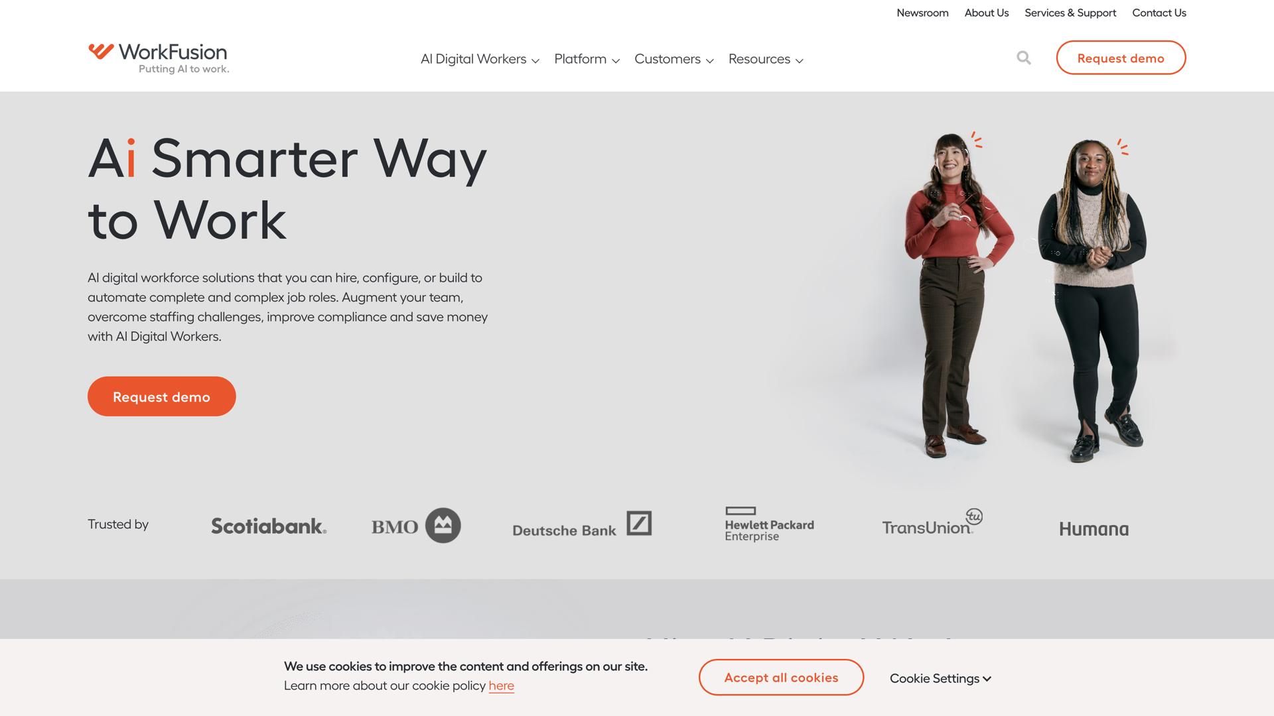Open Services & Support page
The height and width of the screenshot is (716, 1274).
click(x=1070, y=13)
